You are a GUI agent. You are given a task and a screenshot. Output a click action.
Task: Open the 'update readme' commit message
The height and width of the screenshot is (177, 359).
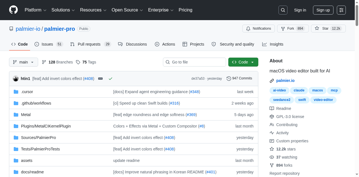(x=126, y=161)
